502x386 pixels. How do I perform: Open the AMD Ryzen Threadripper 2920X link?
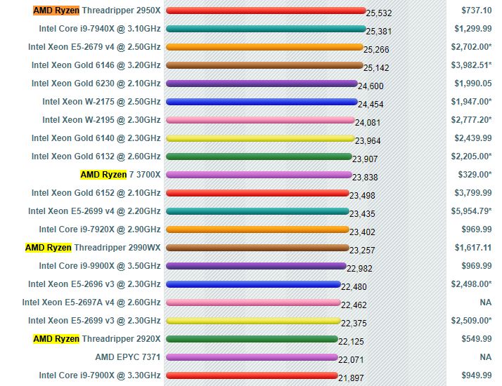pos(97,339)
